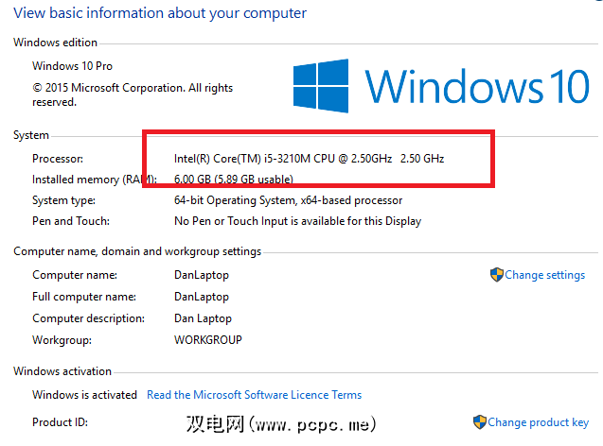Click the Computer description label

tap(88, 318)
